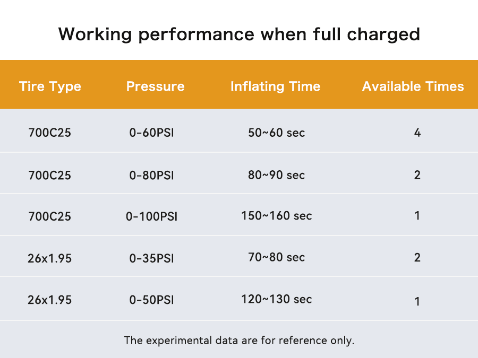Click the 0-100PSI pressure cell
The image size is (478, 358).
tap(151, 216)
